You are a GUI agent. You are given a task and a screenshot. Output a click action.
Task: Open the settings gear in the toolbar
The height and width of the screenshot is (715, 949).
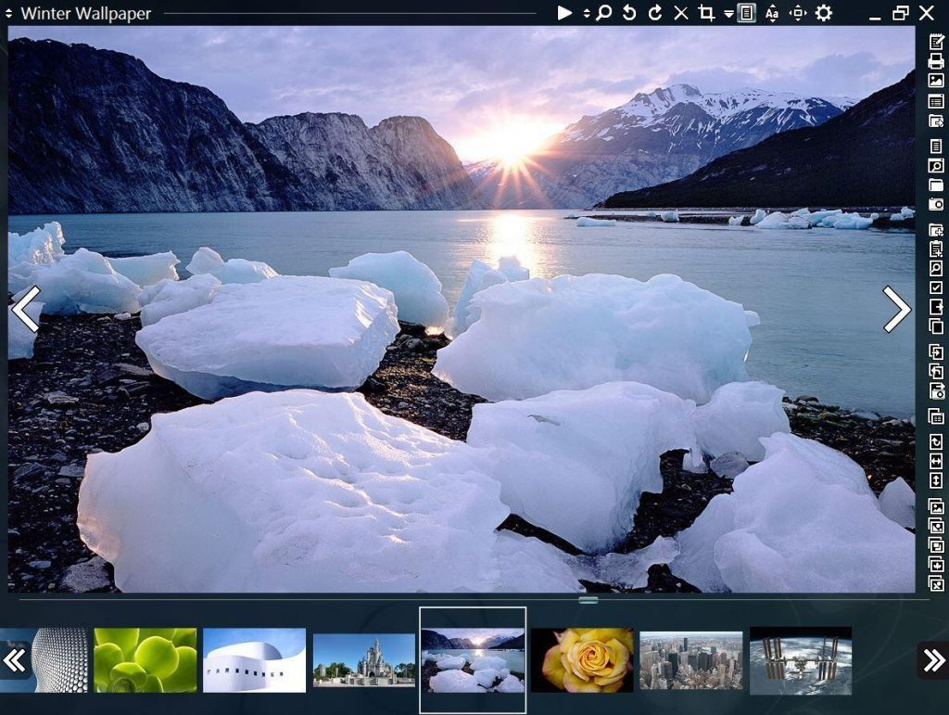pyautogui.click(x=823, y=14)
